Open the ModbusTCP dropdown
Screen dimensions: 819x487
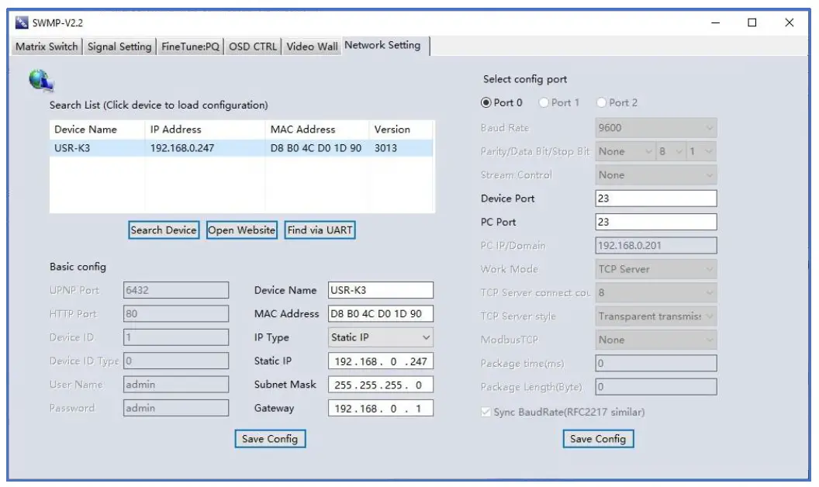pyautogui.click(x=655, y=340)
